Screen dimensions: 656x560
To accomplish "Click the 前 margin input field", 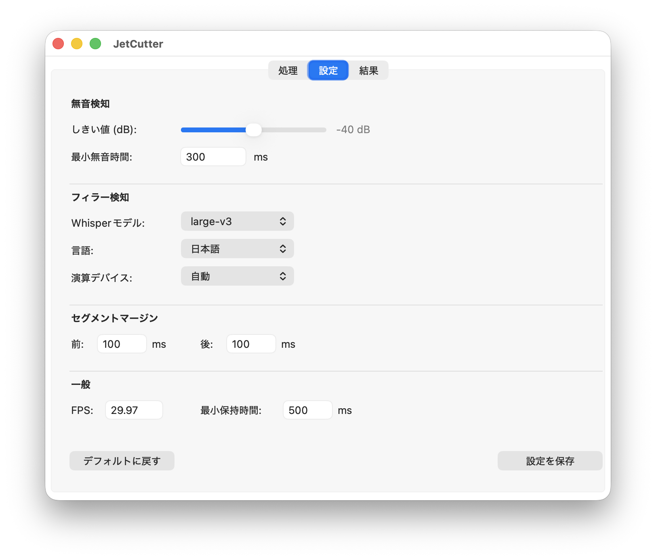I will point(122,344).
